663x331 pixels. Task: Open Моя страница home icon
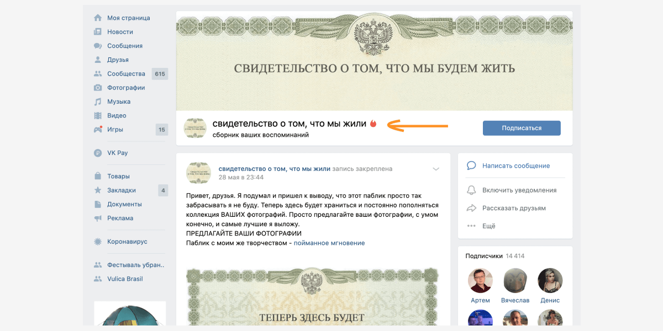[98, 18]
